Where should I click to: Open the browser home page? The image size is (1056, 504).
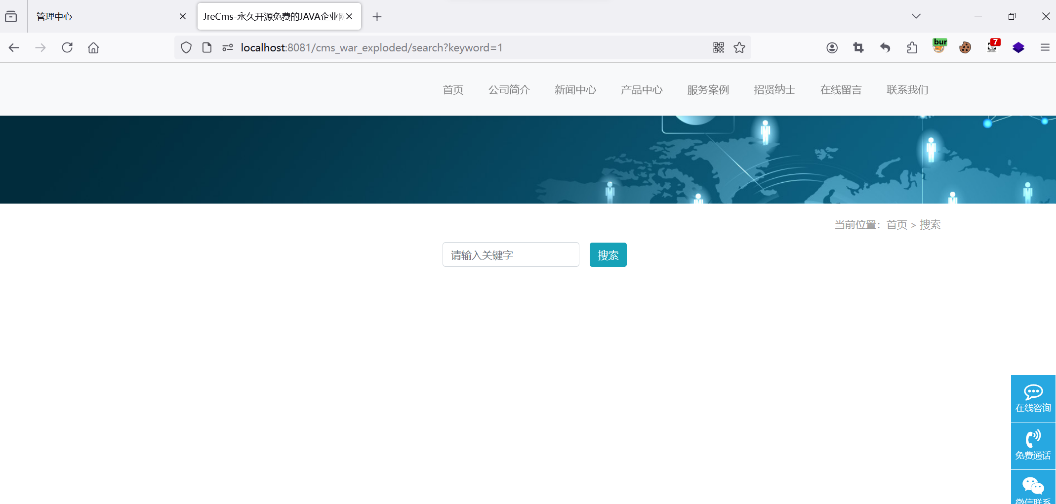pos(93,47)
